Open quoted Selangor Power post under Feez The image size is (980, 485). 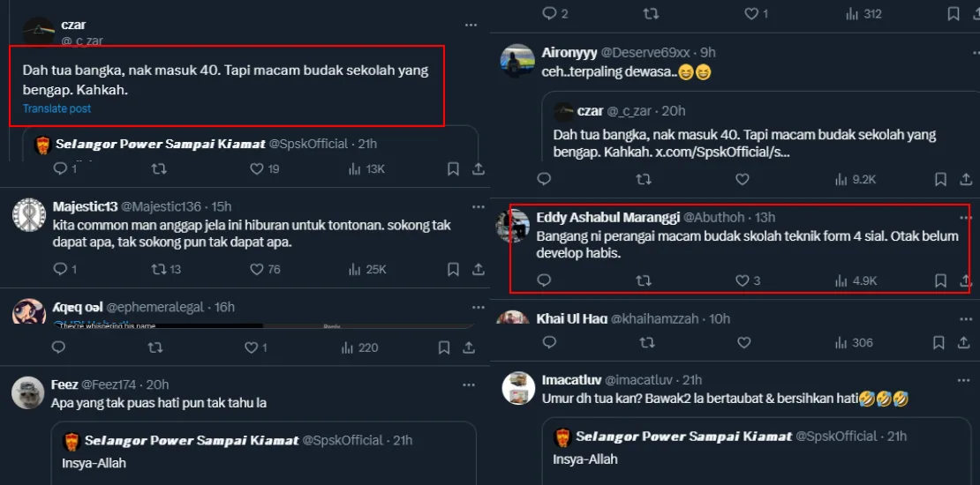click(x=263, y=452)
